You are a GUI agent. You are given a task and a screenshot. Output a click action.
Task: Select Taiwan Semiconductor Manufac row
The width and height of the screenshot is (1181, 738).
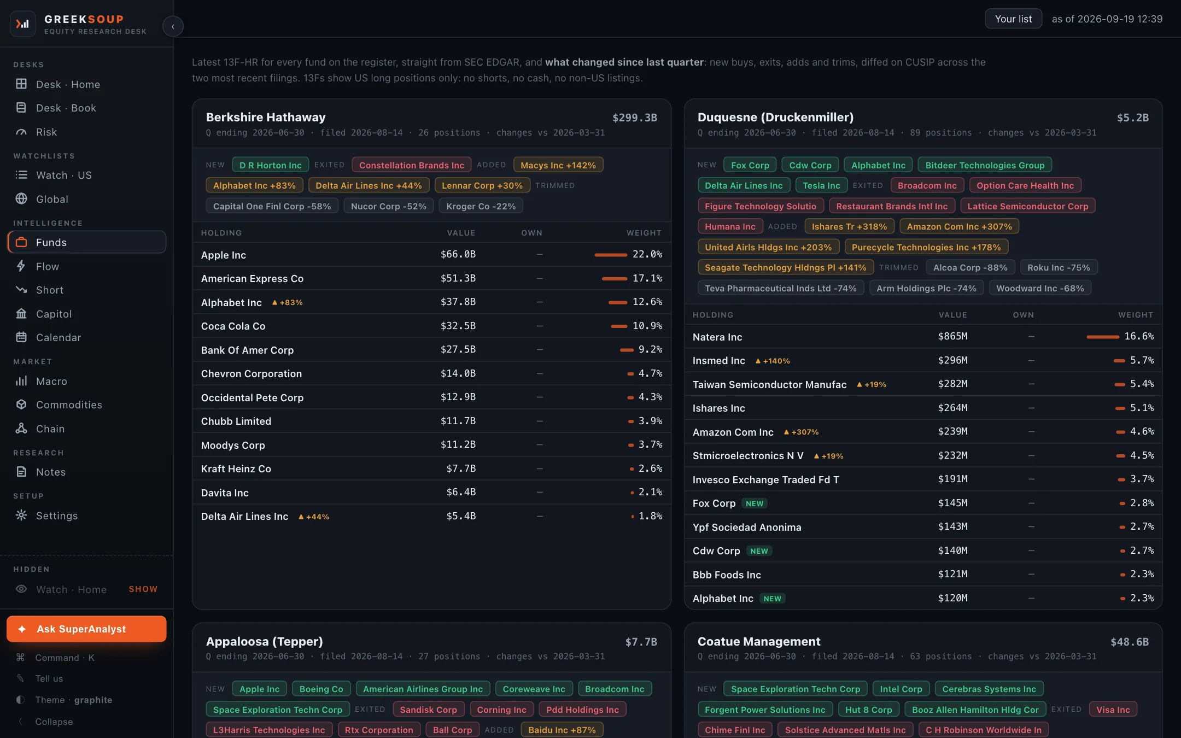point(923,384)
